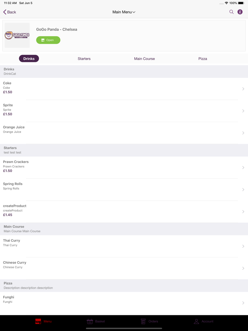Image resolution: width=248 pixels, height=331 pixels.
Task: Open the Funghi pizza item chevron
Action: [x=243, y=303]
